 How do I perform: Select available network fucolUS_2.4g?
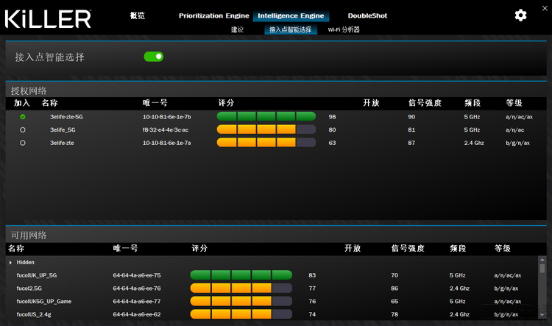pos(34,314)
